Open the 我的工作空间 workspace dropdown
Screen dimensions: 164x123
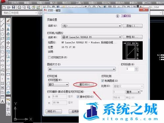point(19,13)
